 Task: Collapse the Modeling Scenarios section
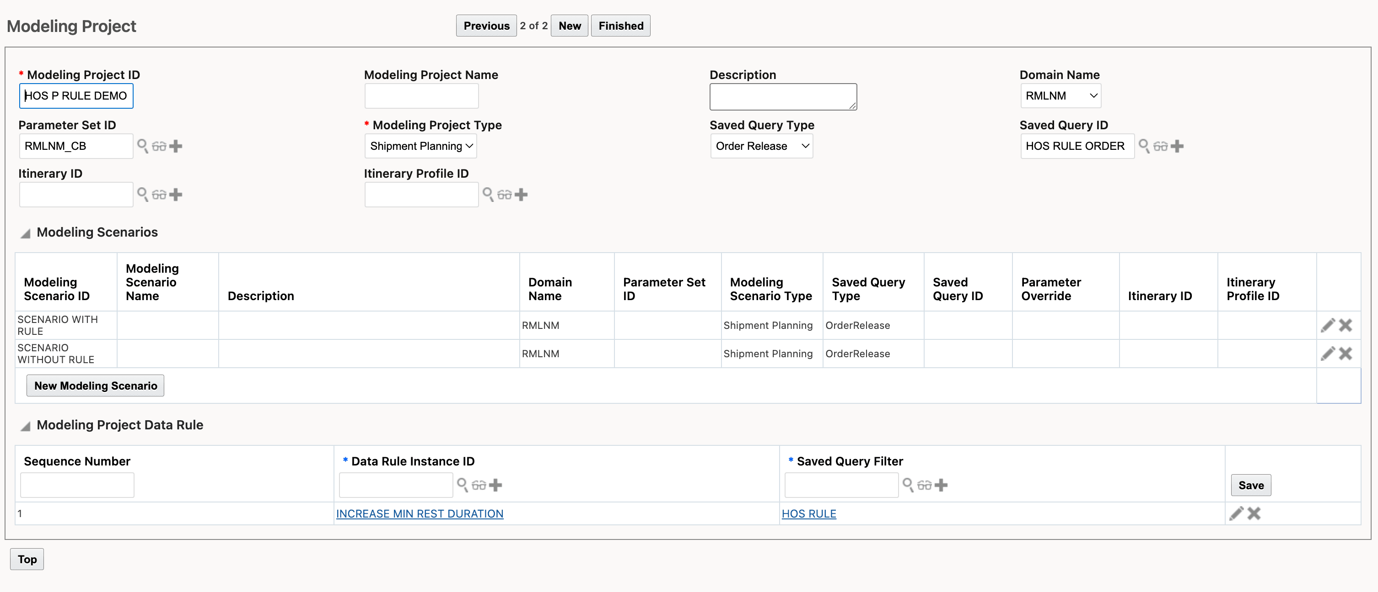click(x=25, y=233)
